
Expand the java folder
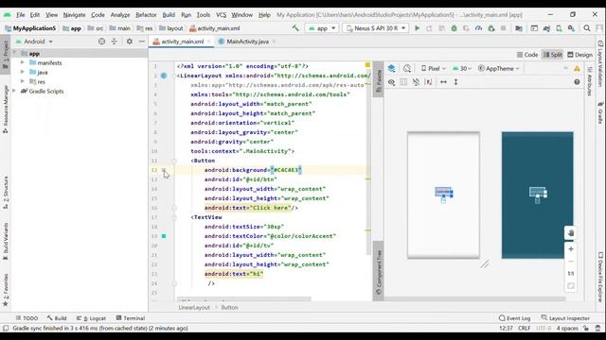pyautogui.click(x=23, y=72)
